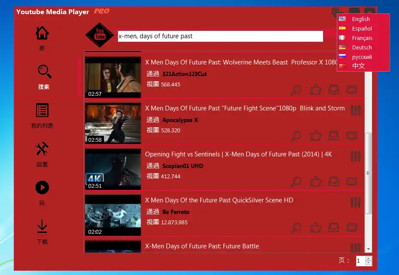The height and width of the screenshot is (275, 399).
Task: Increase page number with up arrow
Action: click(369, 258)
